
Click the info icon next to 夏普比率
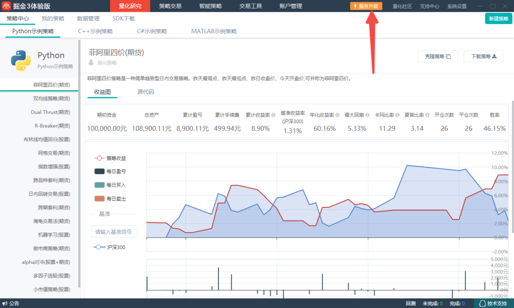tap(427, 115)
